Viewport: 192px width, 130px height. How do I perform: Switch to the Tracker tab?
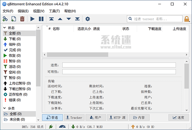pyautogui.click(x=74, y=118)
